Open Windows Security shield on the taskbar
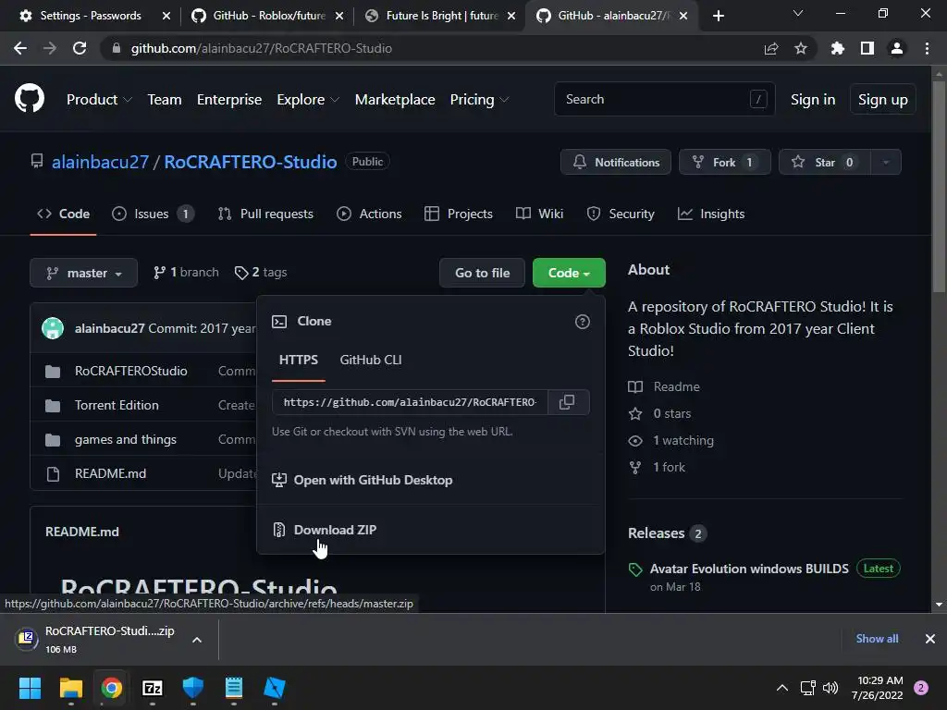 [x=192, y=688]
